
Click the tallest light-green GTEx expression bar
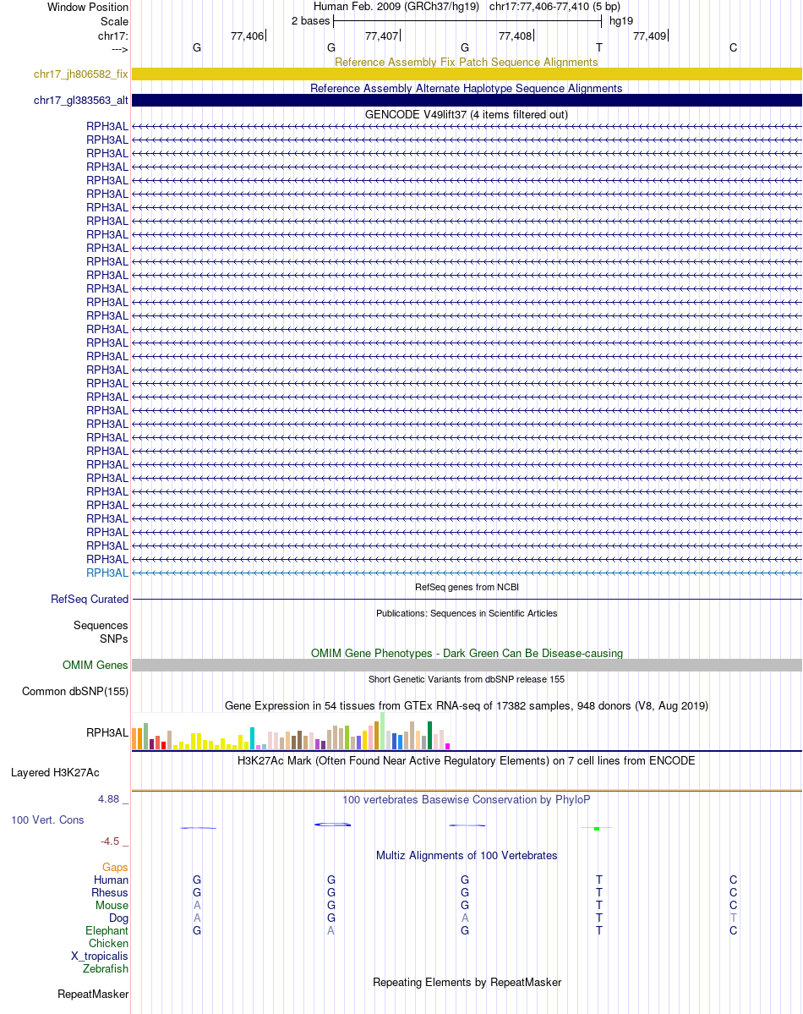383,731
